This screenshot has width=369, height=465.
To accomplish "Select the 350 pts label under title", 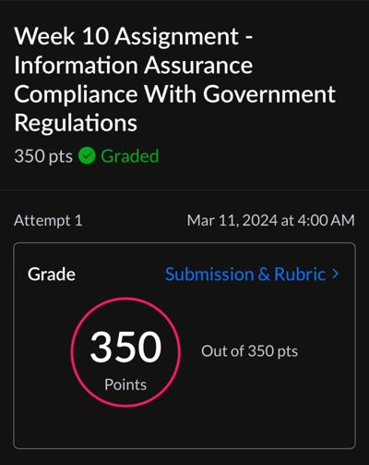I will point(43,156).
